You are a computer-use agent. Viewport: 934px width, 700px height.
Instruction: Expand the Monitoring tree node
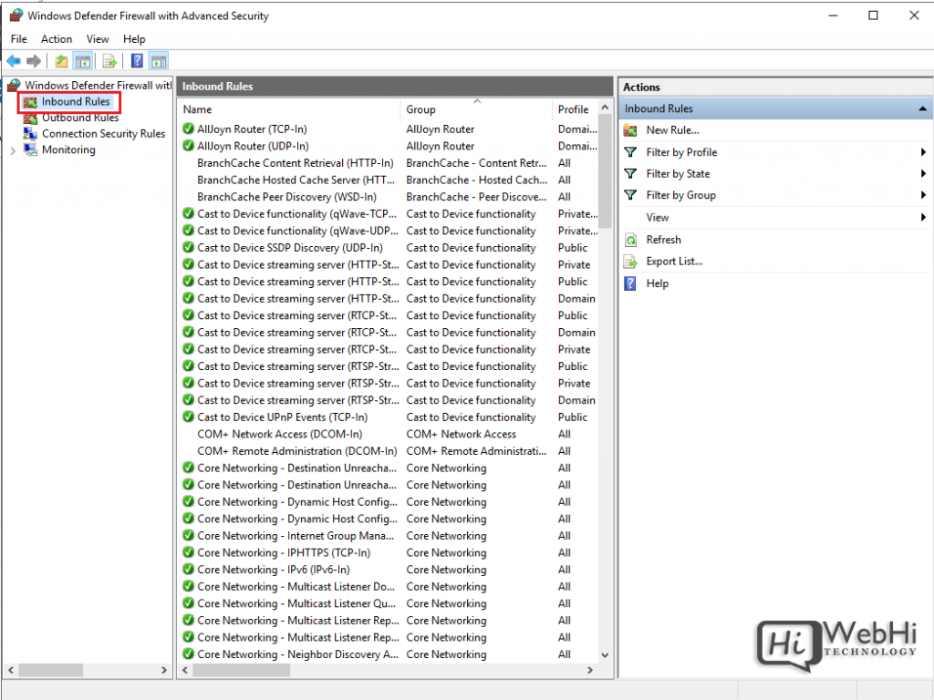tap(11, 149)
